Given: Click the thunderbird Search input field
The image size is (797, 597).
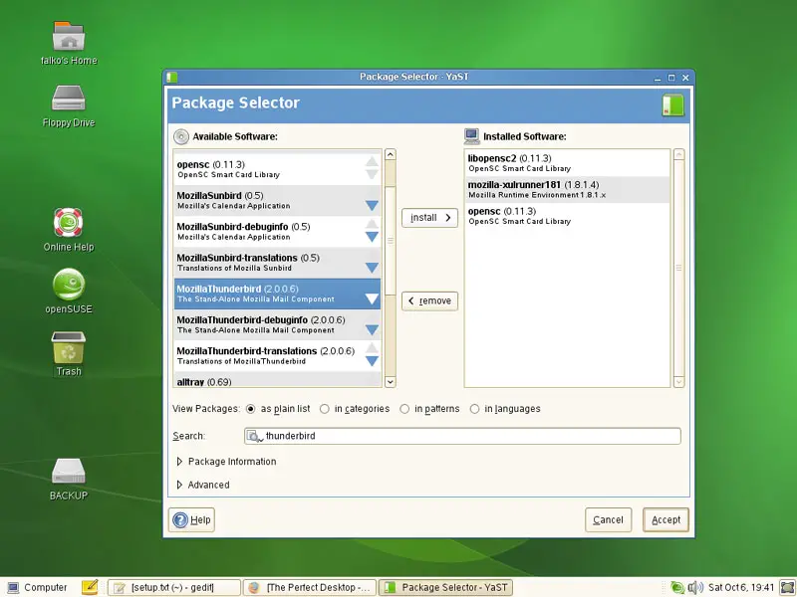Looking at the screenshot, I should [x=462, y=436].
